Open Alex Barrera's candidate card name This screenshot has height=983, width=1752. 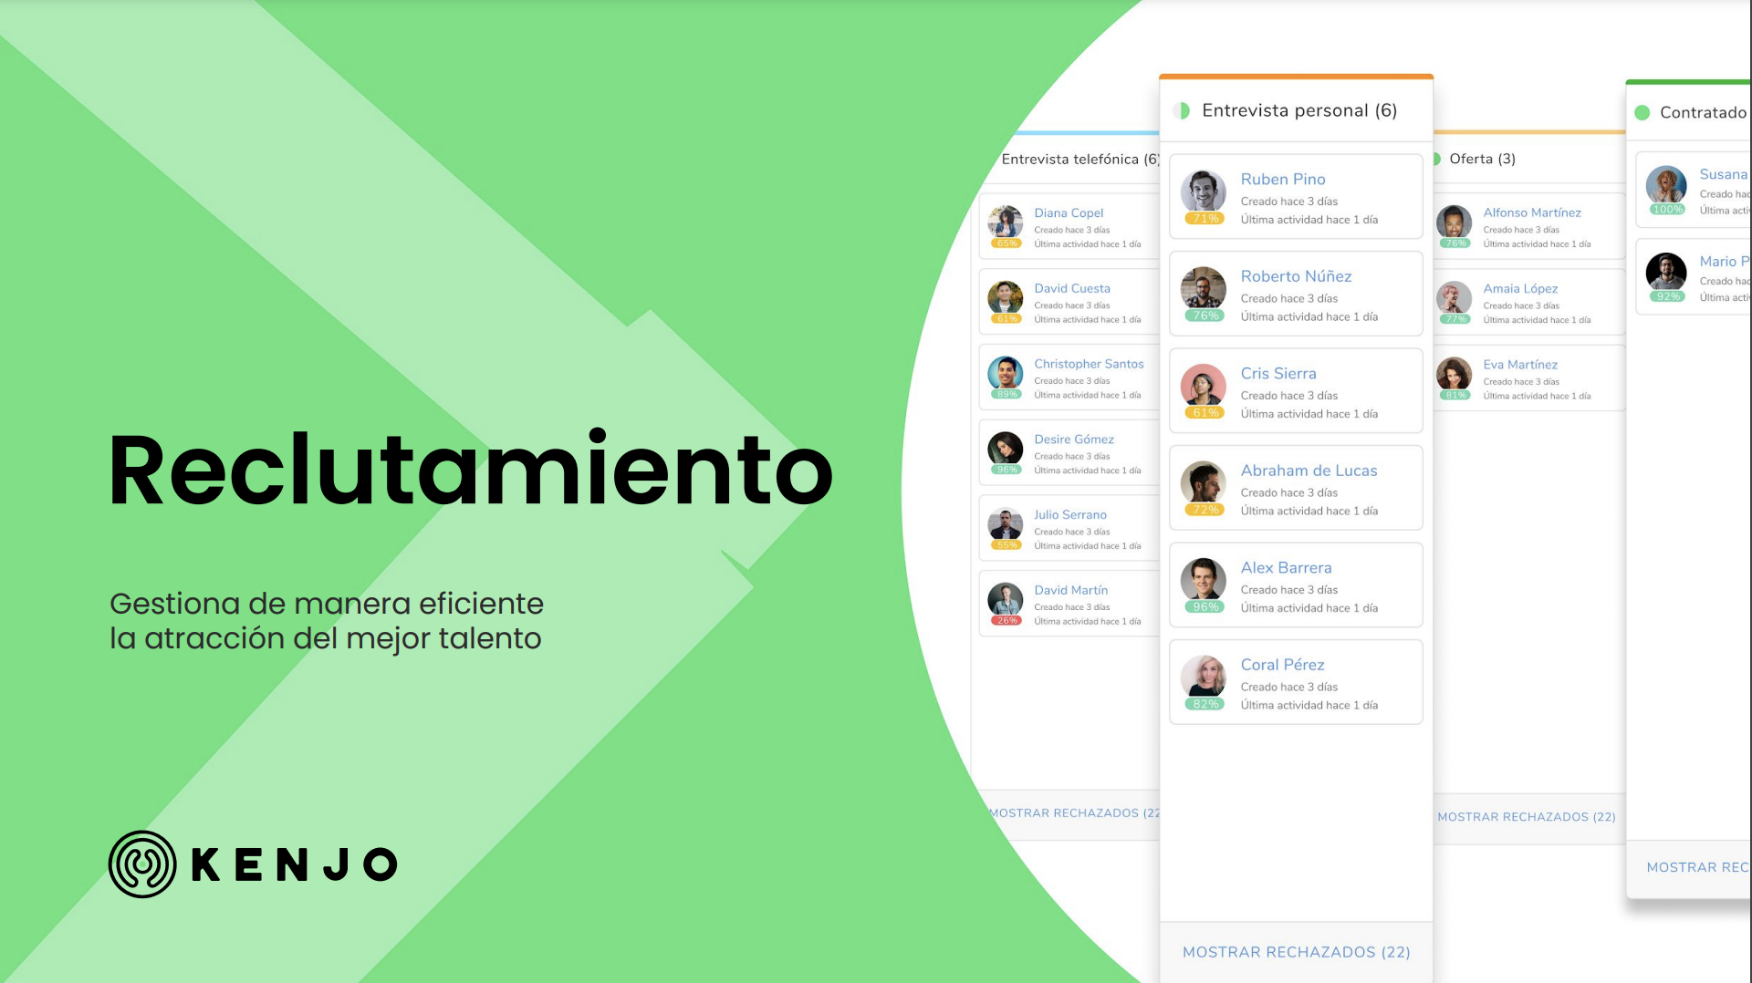1286,568
